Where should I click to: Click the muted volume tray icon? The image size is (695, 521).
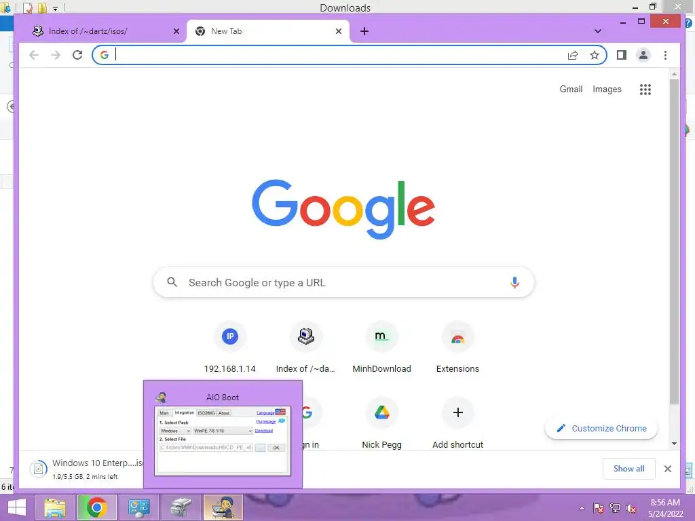click(x=631, y=508)
